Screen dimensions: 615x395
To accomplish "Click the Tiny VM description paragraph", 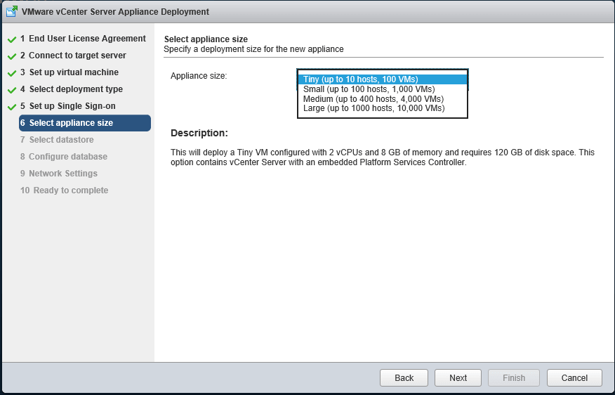I will tap(383, 157).
